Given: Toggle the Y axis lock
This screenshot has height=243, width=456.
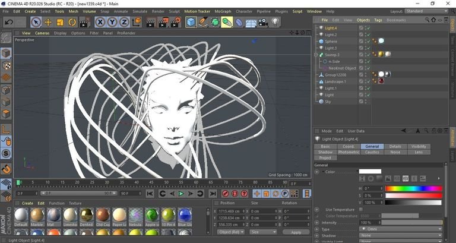Looking at the screenshot, I should [112, 22].
